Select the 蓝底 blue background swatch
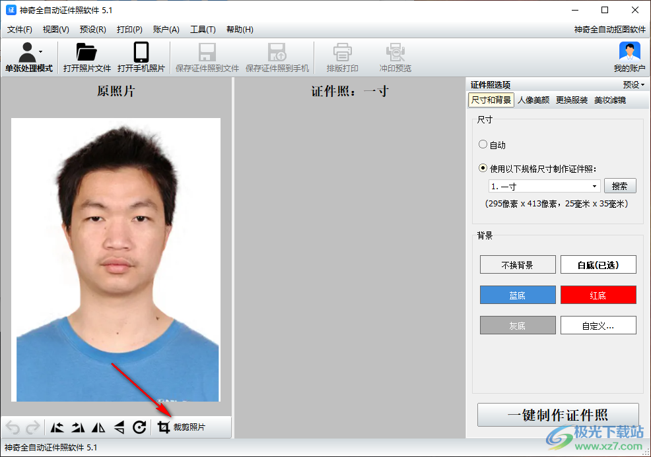The image size is (651, 457). click(518, 295)
